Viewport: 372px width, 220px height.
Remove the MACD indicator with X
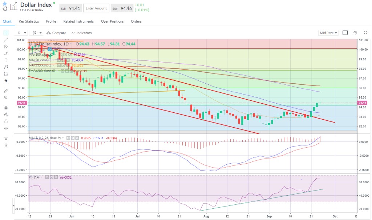pyautogui.click(x=77, y=138)
